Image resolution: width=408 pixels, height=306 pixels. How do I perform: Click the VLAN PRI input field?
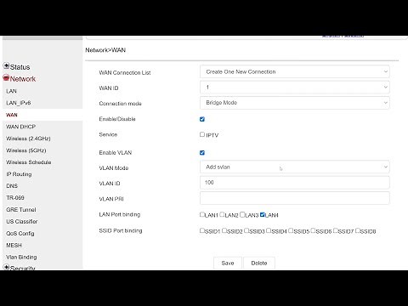click(x=295, y=198)
